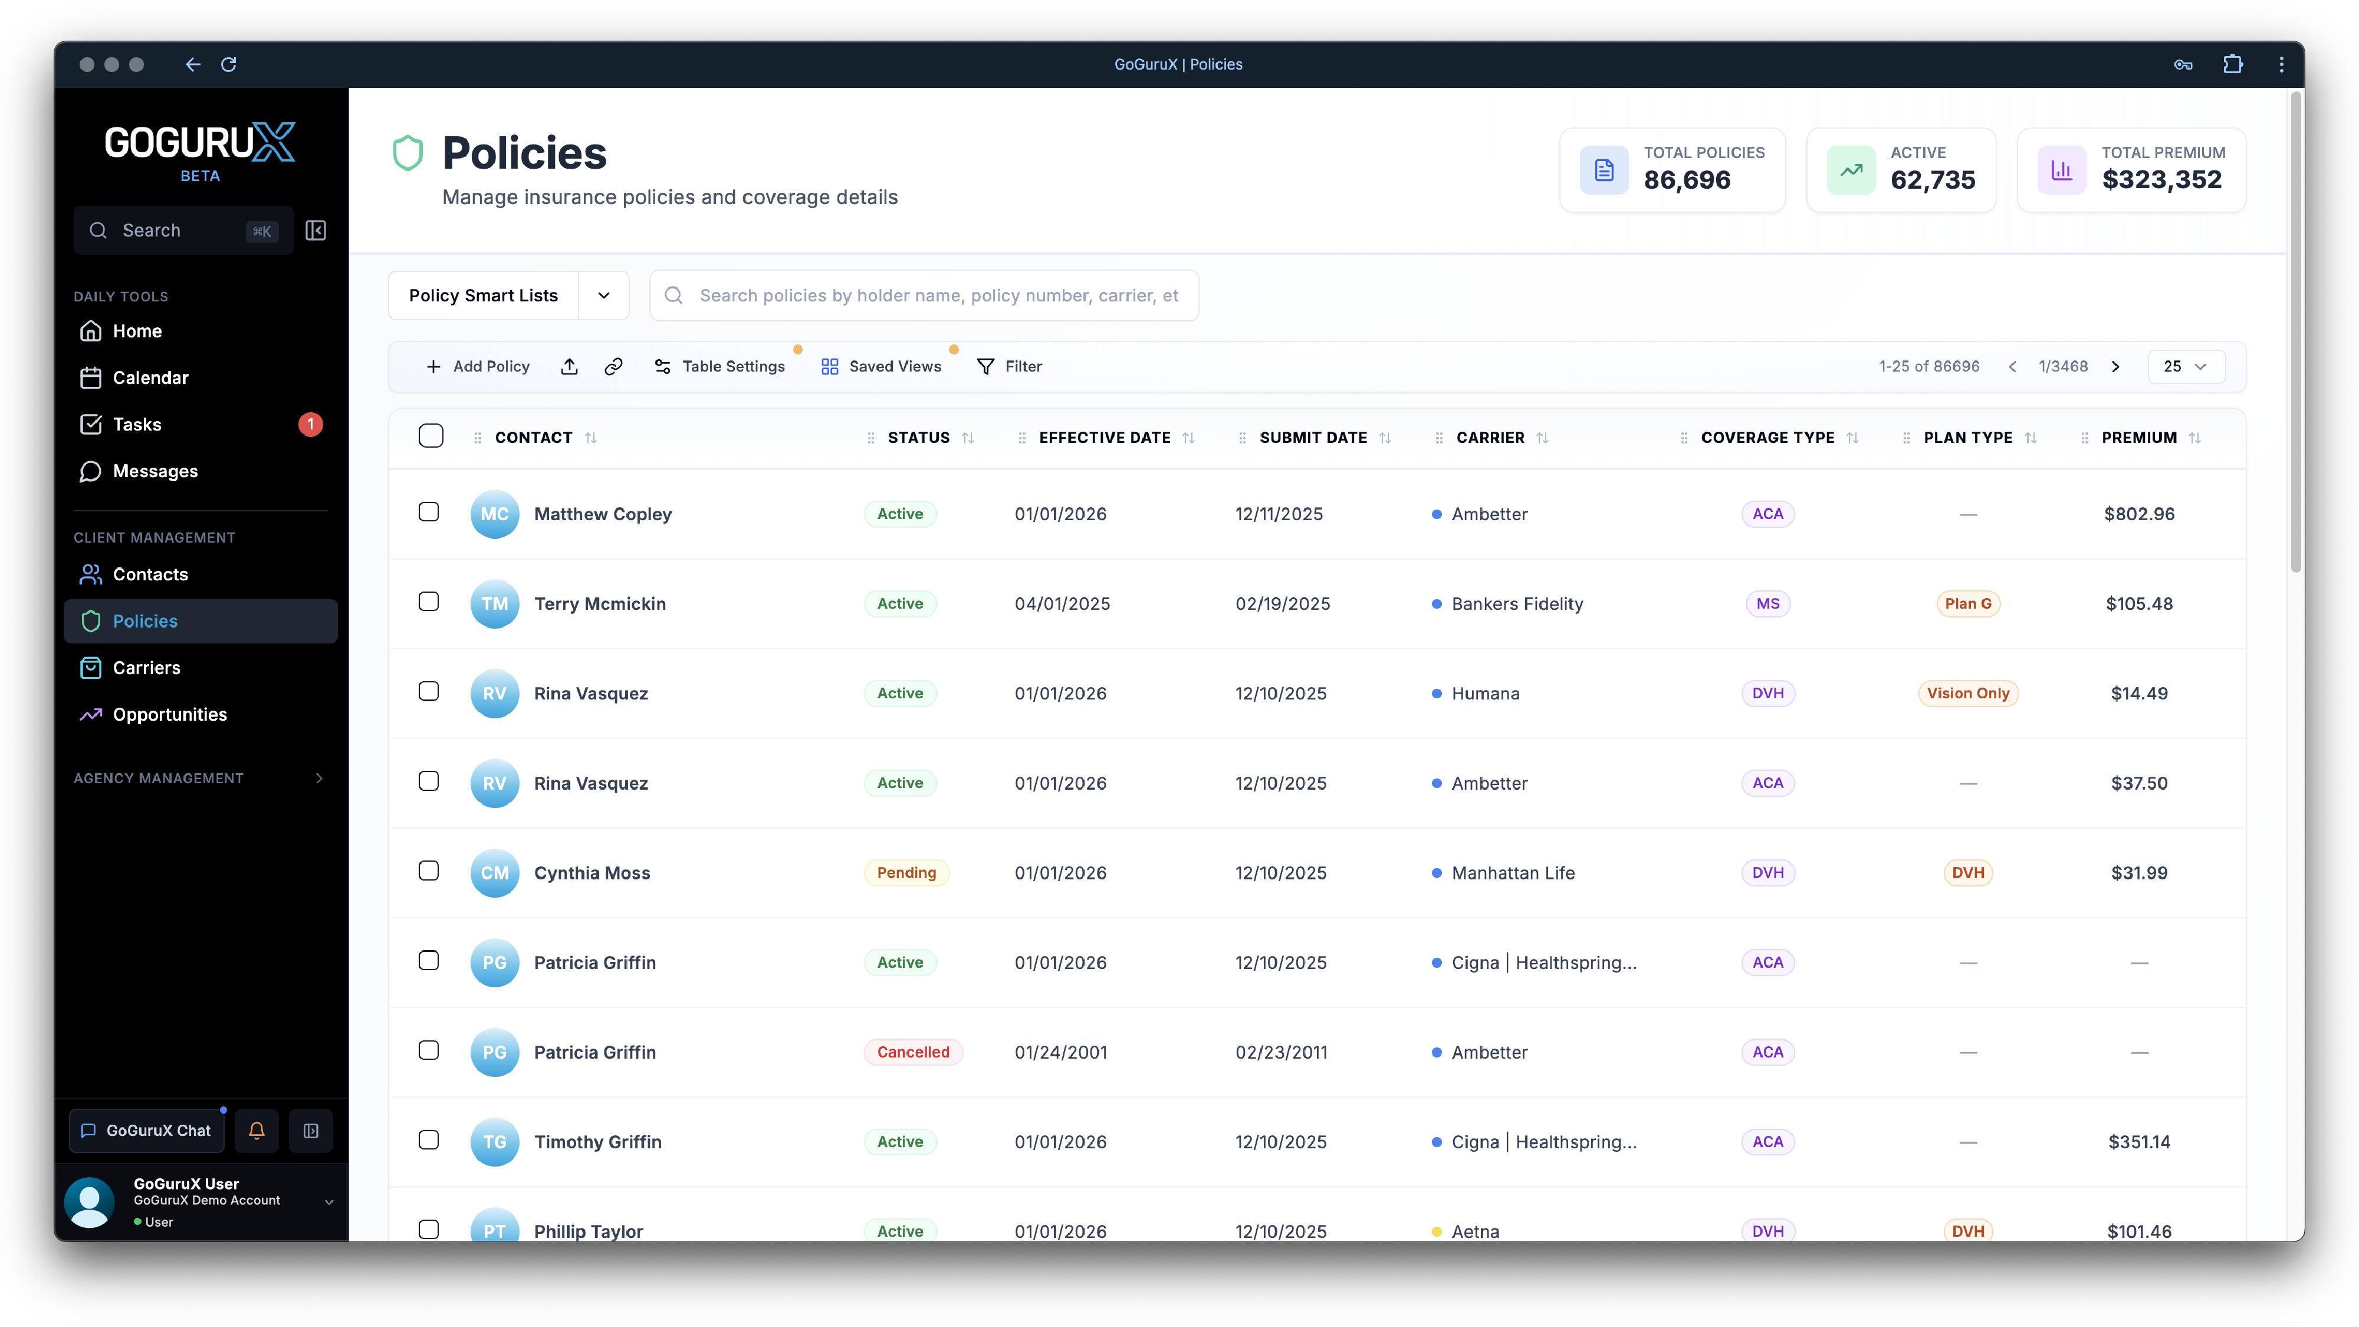
Task: Check the box beside Cynthia Moss
Action: coord(429,871)
